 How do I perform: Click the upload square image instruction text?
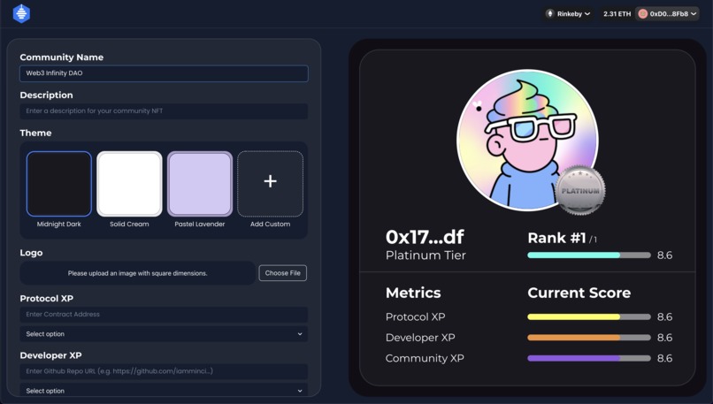point(137,273)
